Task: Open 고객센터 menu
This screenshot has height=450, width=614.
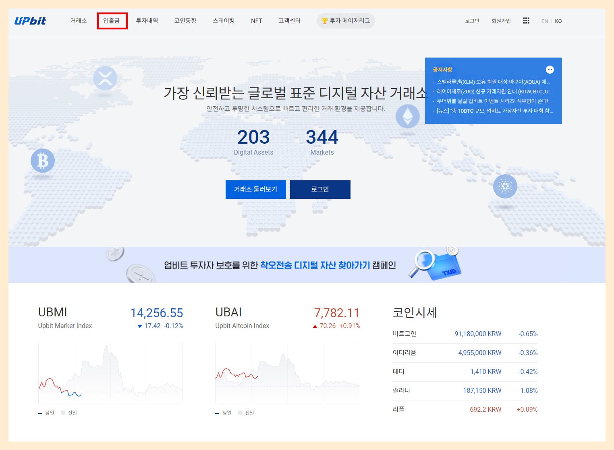Action: coord(290,21)
